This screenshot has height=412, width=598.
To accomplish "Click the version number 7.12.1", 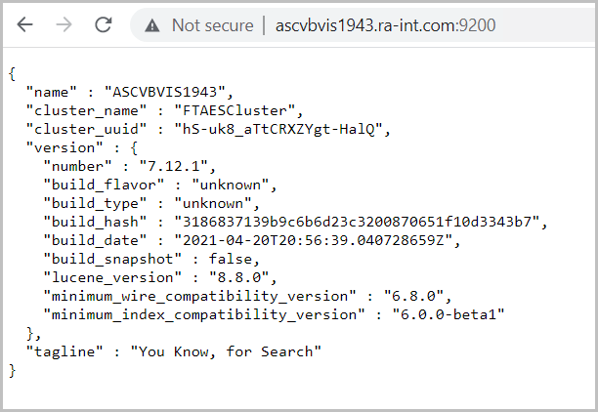I will 174,166.
